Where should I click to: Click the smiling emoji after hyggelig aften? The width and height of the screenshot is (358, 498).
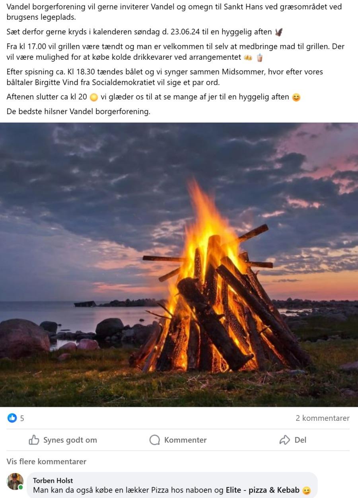pyautogui.click(x=296, y=97)
